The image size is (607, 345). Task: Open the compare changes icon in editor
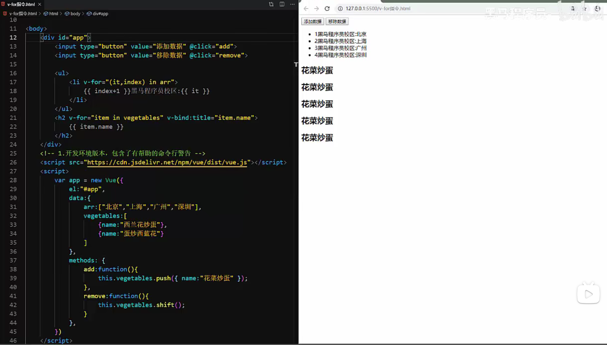click(271, 4)
